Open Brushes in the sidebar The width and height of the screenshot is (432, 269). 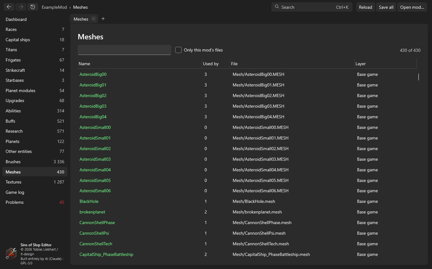[35, 162]
